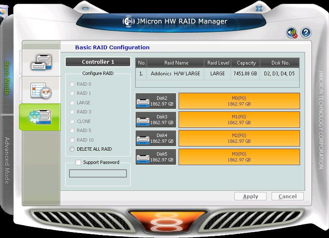
Task: Focus the password input field
Action: pyautogui.click(x=98, y=173)
